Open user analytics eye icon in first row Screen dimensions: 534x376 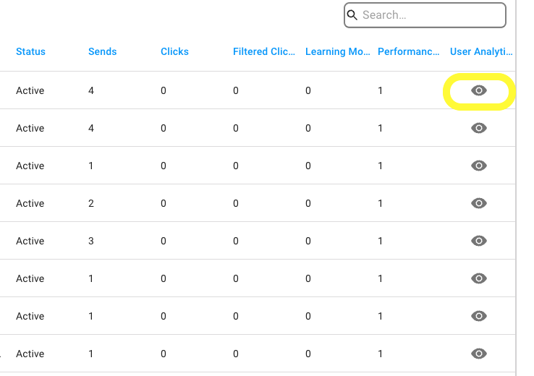pyautogui.click(x=479, y=90)
